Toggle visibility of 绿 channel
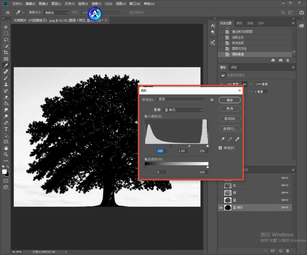The image size is (307, 255). (221, 193)
